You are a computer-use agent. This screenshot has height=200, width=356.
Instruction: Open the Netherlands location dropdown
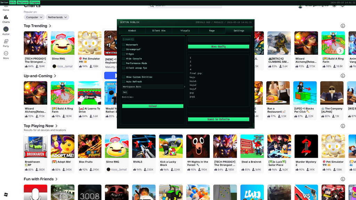click(57, 17)
